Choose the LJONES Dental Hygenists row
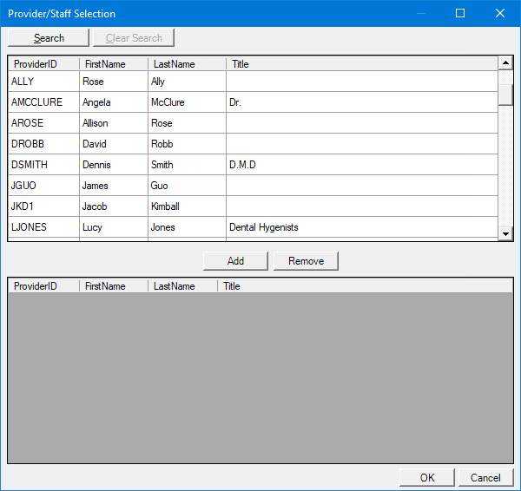 point(263,227)
